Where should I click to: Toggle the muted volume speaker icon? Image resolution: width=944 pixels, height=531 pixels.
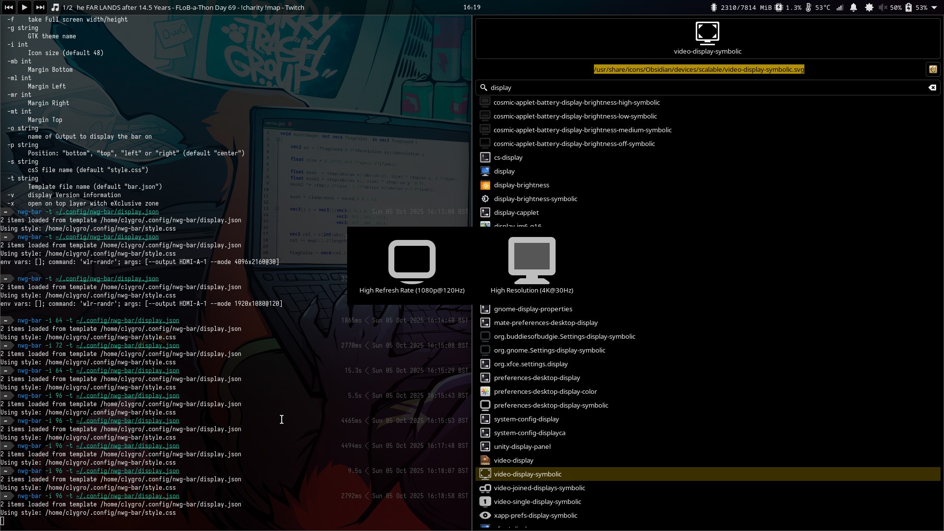[883, 7]
